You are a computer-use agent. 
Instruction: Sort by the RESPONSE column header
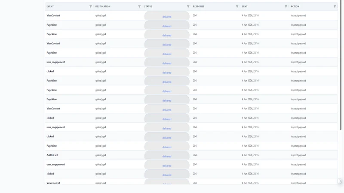tap(199, 6)
